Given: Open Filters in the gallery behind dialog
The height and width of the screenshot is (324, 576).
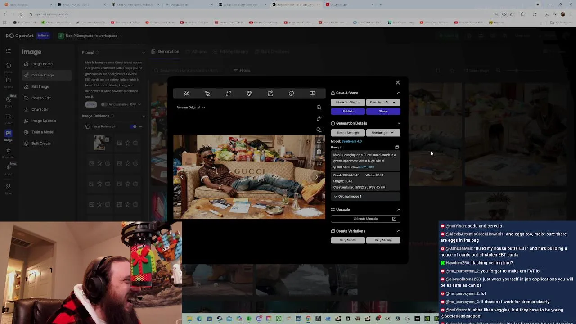Looking at the screenshot, I should [x=242, y=71].
